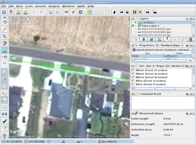196x145 pixels.
Task: Click the Delete layer trash icon
Action: tap(190, 40)
